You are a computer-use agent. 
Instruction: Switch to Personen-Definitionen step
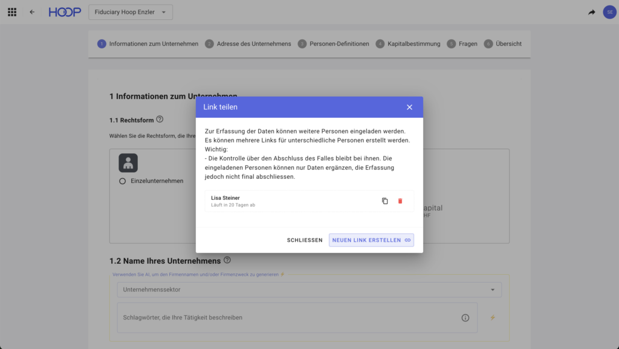click(x=333, y=44)
